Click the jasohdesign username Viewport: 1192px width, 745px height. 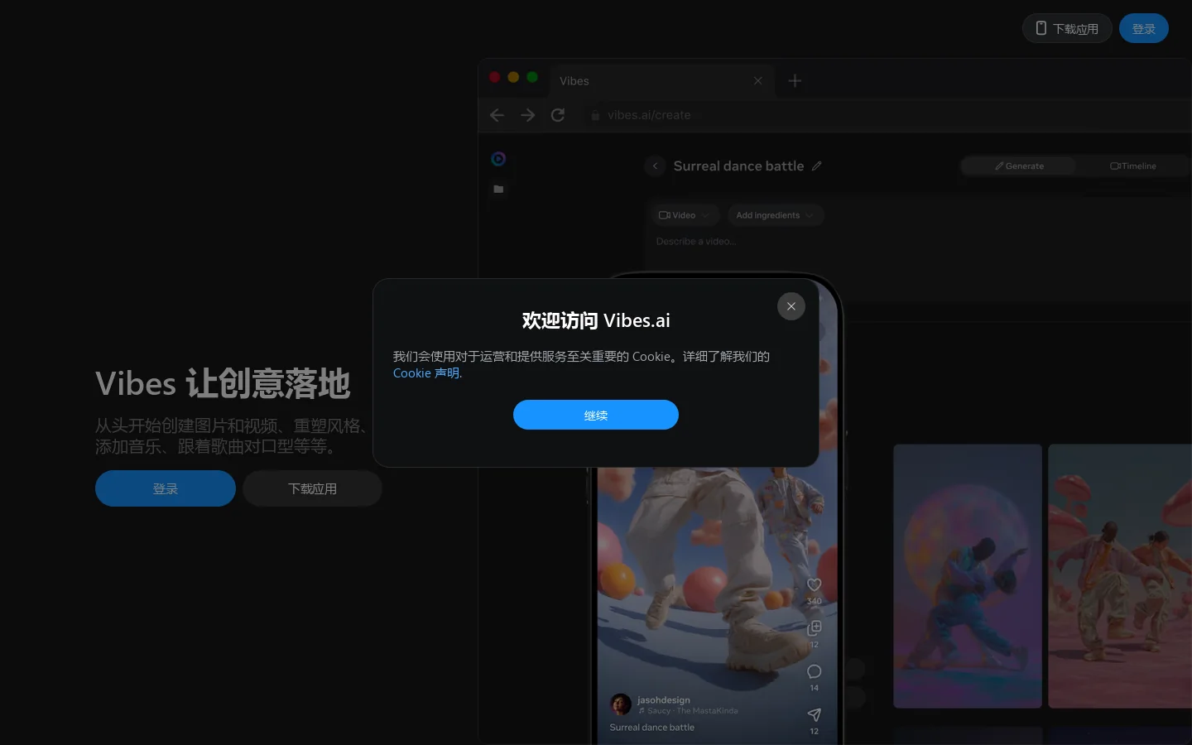point(664,699)
